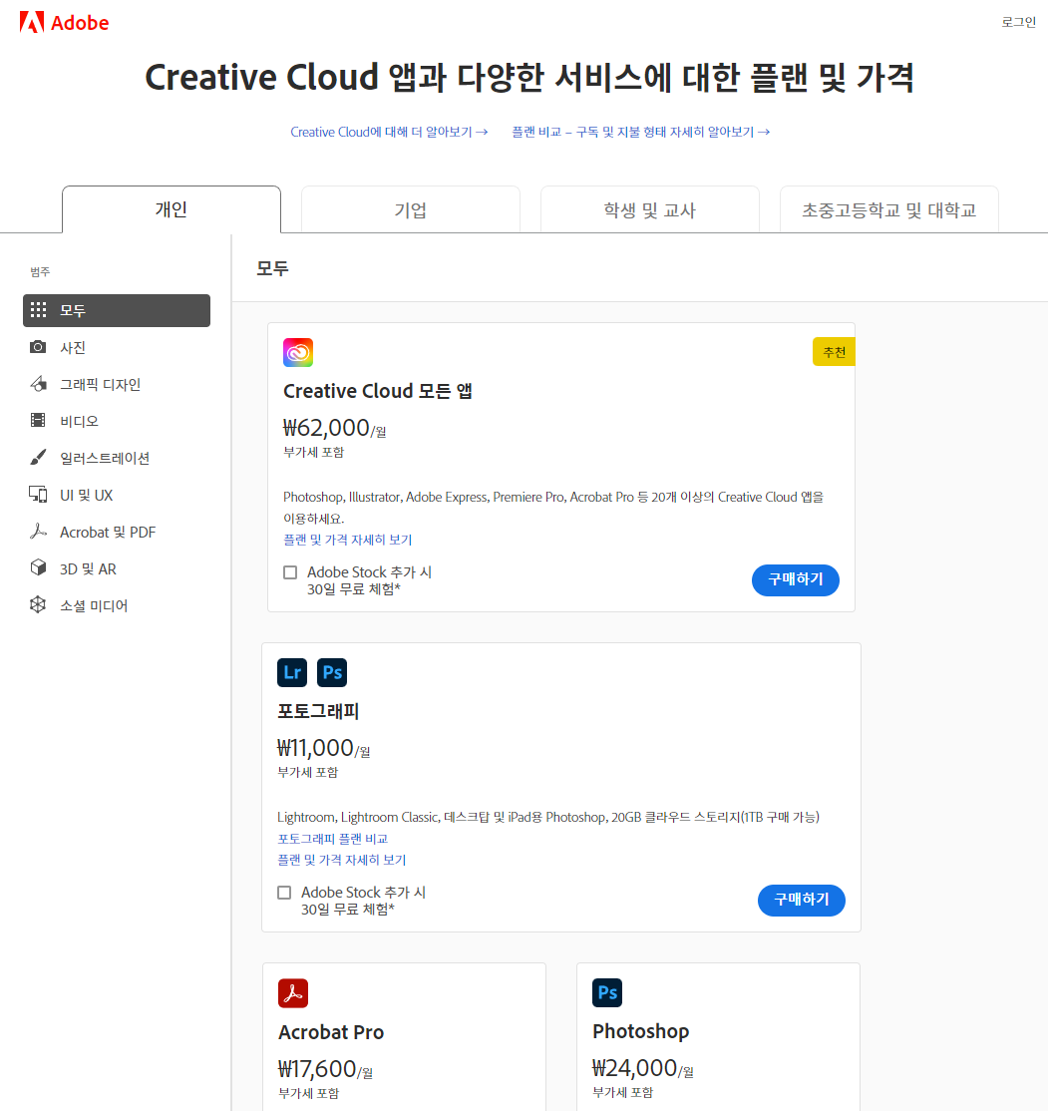1048x1111 pixels.
Task: Click the 포토그래피 plan title
Action: coord(318,711)
